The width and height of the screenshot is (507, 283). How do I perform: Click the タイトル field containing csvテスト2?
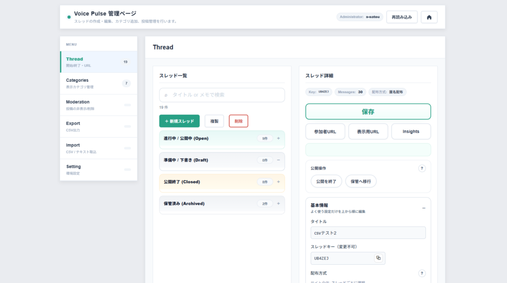pyautogui.click(x=368, y=233)
